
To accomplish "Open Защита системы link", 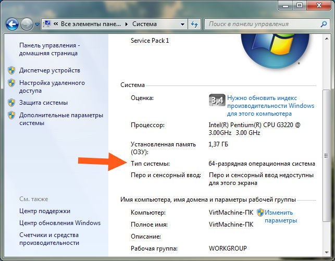I will click(x=43, y=103).
